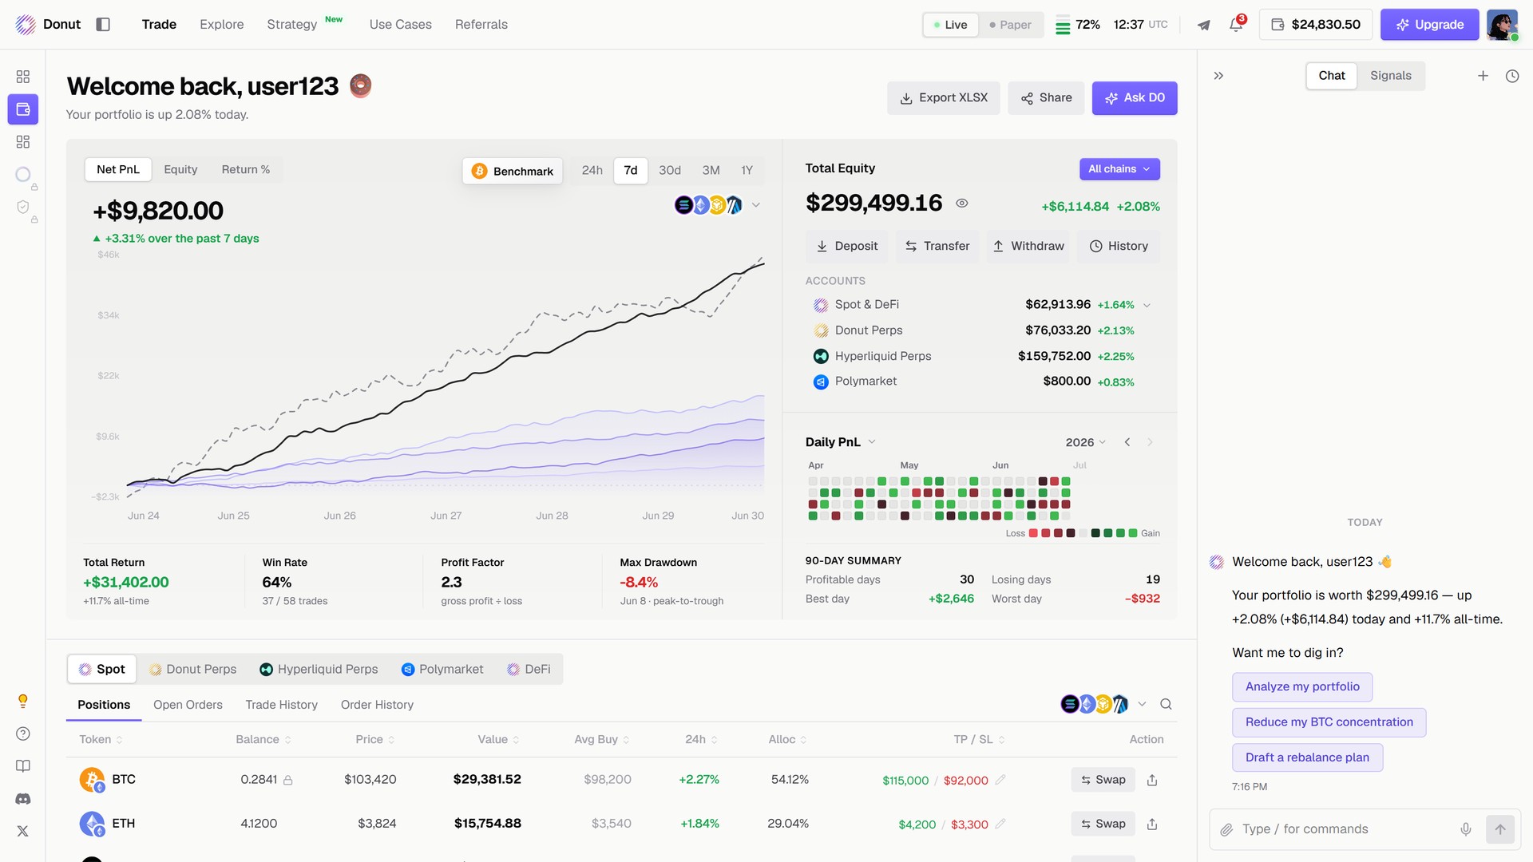
Task: Open chat history clock icon
Action: click(1512, 76)
